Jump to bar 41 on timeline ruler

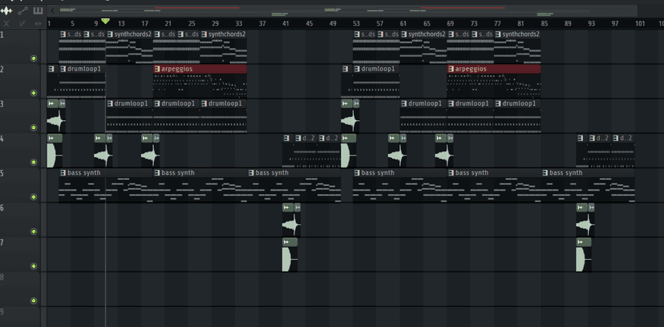click(x=285, y=24)
